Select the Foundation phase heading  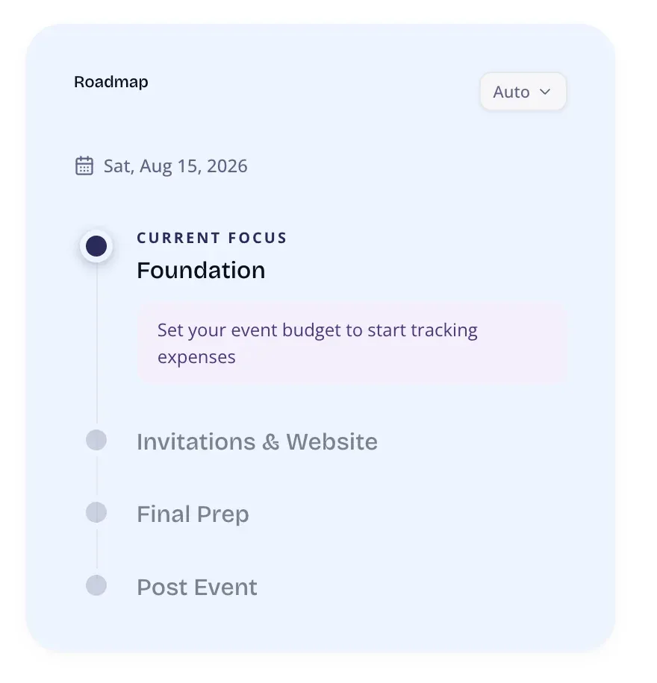coord(200,270)
